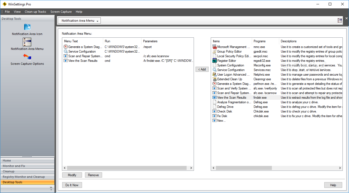Open the Clean up Tracks menu
Screen dimensions: 349x193
click(36, 12)
